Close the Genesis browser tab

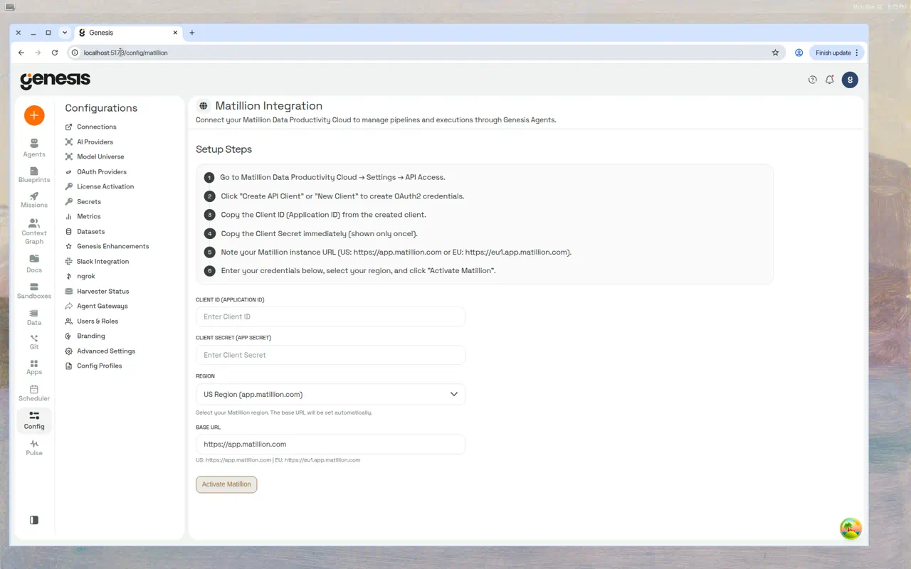pyautogui.click(x=175, y=33)
